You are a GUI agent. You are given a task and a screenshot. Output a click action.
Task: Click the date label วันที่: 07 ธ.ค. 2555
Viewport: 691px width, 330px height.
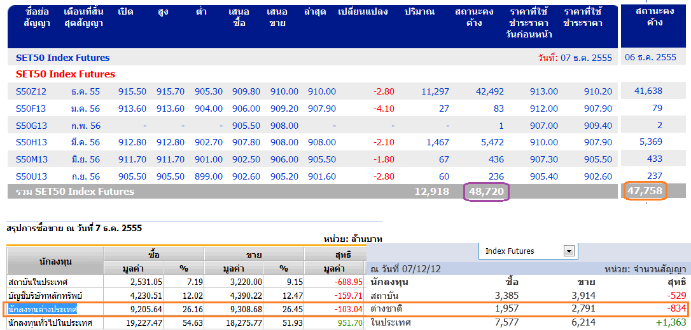[x=575, y=58]
